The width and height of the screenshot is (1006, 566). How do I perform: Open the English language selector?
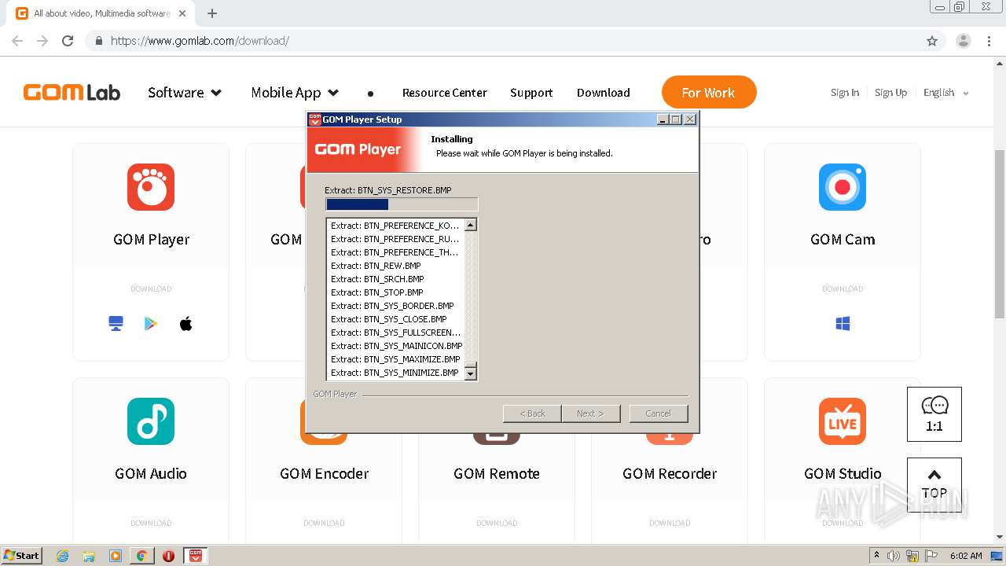(x=946, y=93)
